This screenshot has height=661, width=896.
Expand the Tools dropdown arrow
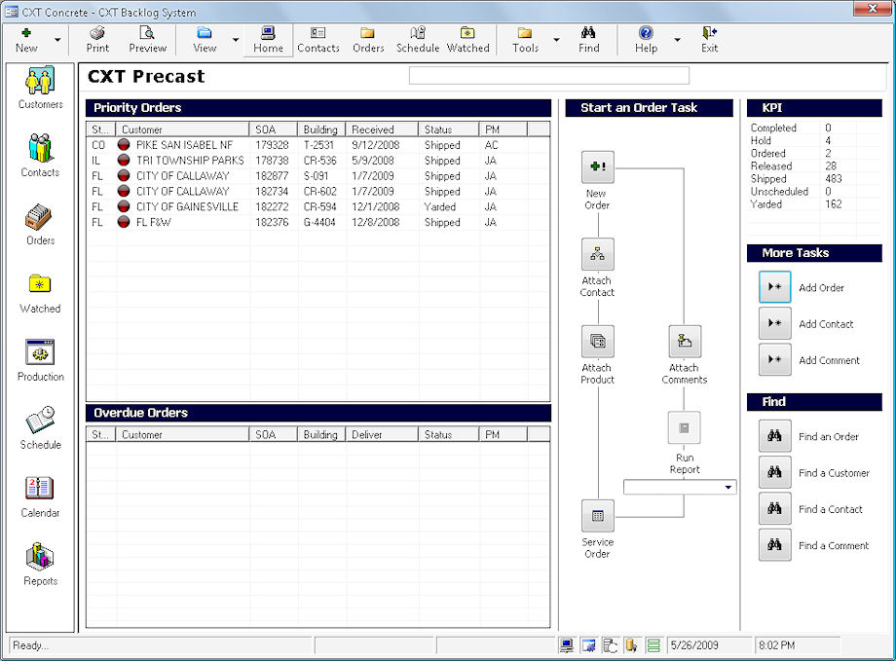pyautogui.click(x=556, y=40)
